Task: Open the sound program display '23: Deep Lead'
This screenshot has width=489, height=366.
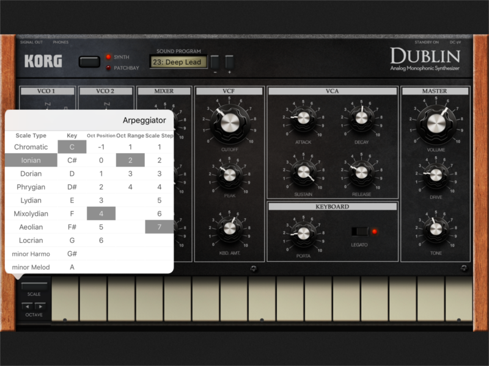Action: coord(178,62)
